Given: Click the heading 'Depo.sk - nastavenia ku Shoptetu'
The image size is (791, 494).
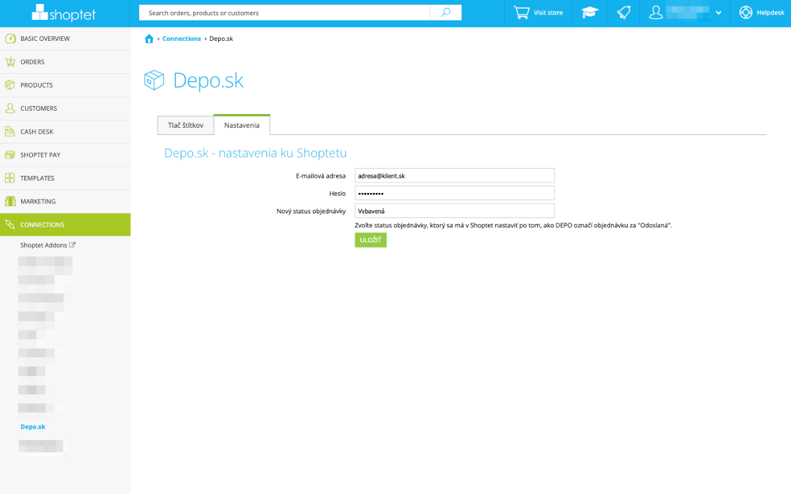Looking at the screenshot, I should (255, 153).
